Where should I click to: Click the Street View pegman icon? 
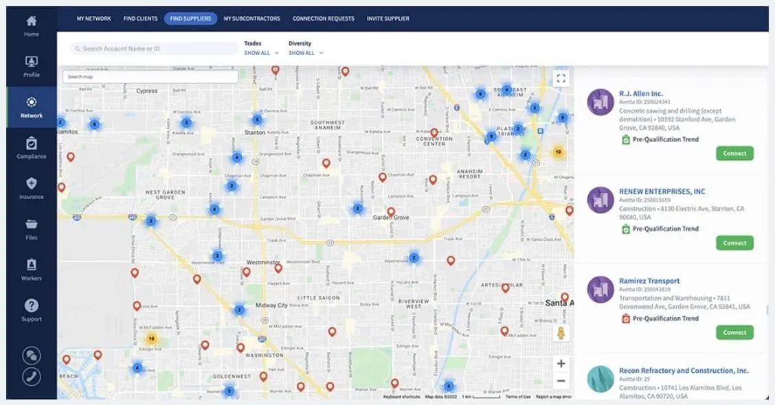coord(561,333)
